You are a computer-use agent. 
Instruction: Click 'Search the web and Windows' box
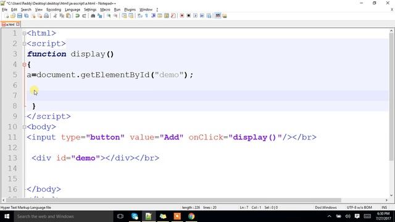click(64, 216)
